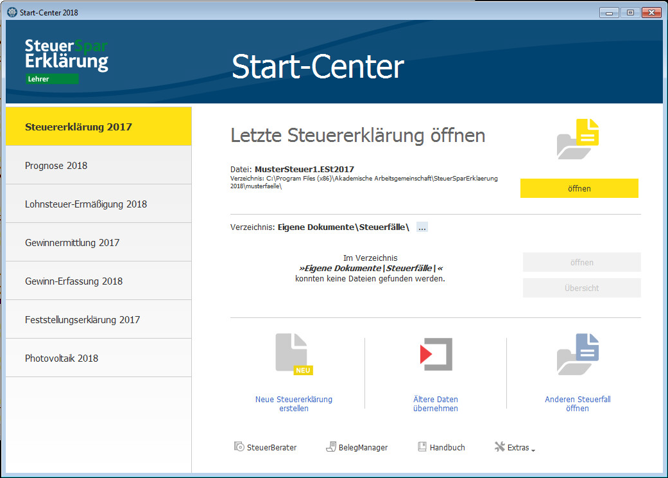
Task: Browse directory with the ... button
Action: 422,227
